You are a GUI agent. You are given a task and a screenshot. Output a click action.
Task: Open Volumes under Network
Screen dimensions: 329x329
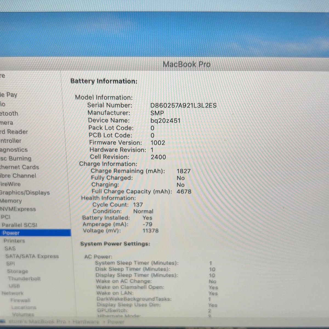point(23,314)
